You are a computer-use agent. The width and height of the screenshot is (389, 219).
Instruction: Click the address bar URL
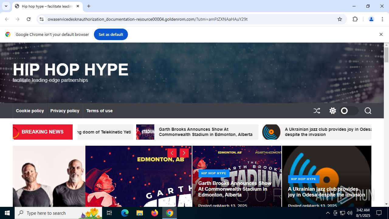click(x=148, y=19)
